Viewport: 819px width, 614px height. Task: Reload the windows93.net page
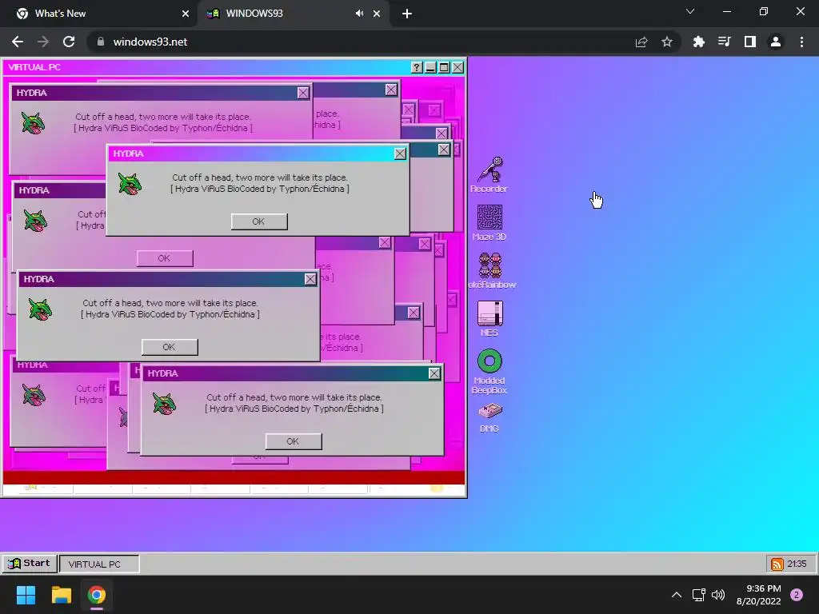pos(69,42)
